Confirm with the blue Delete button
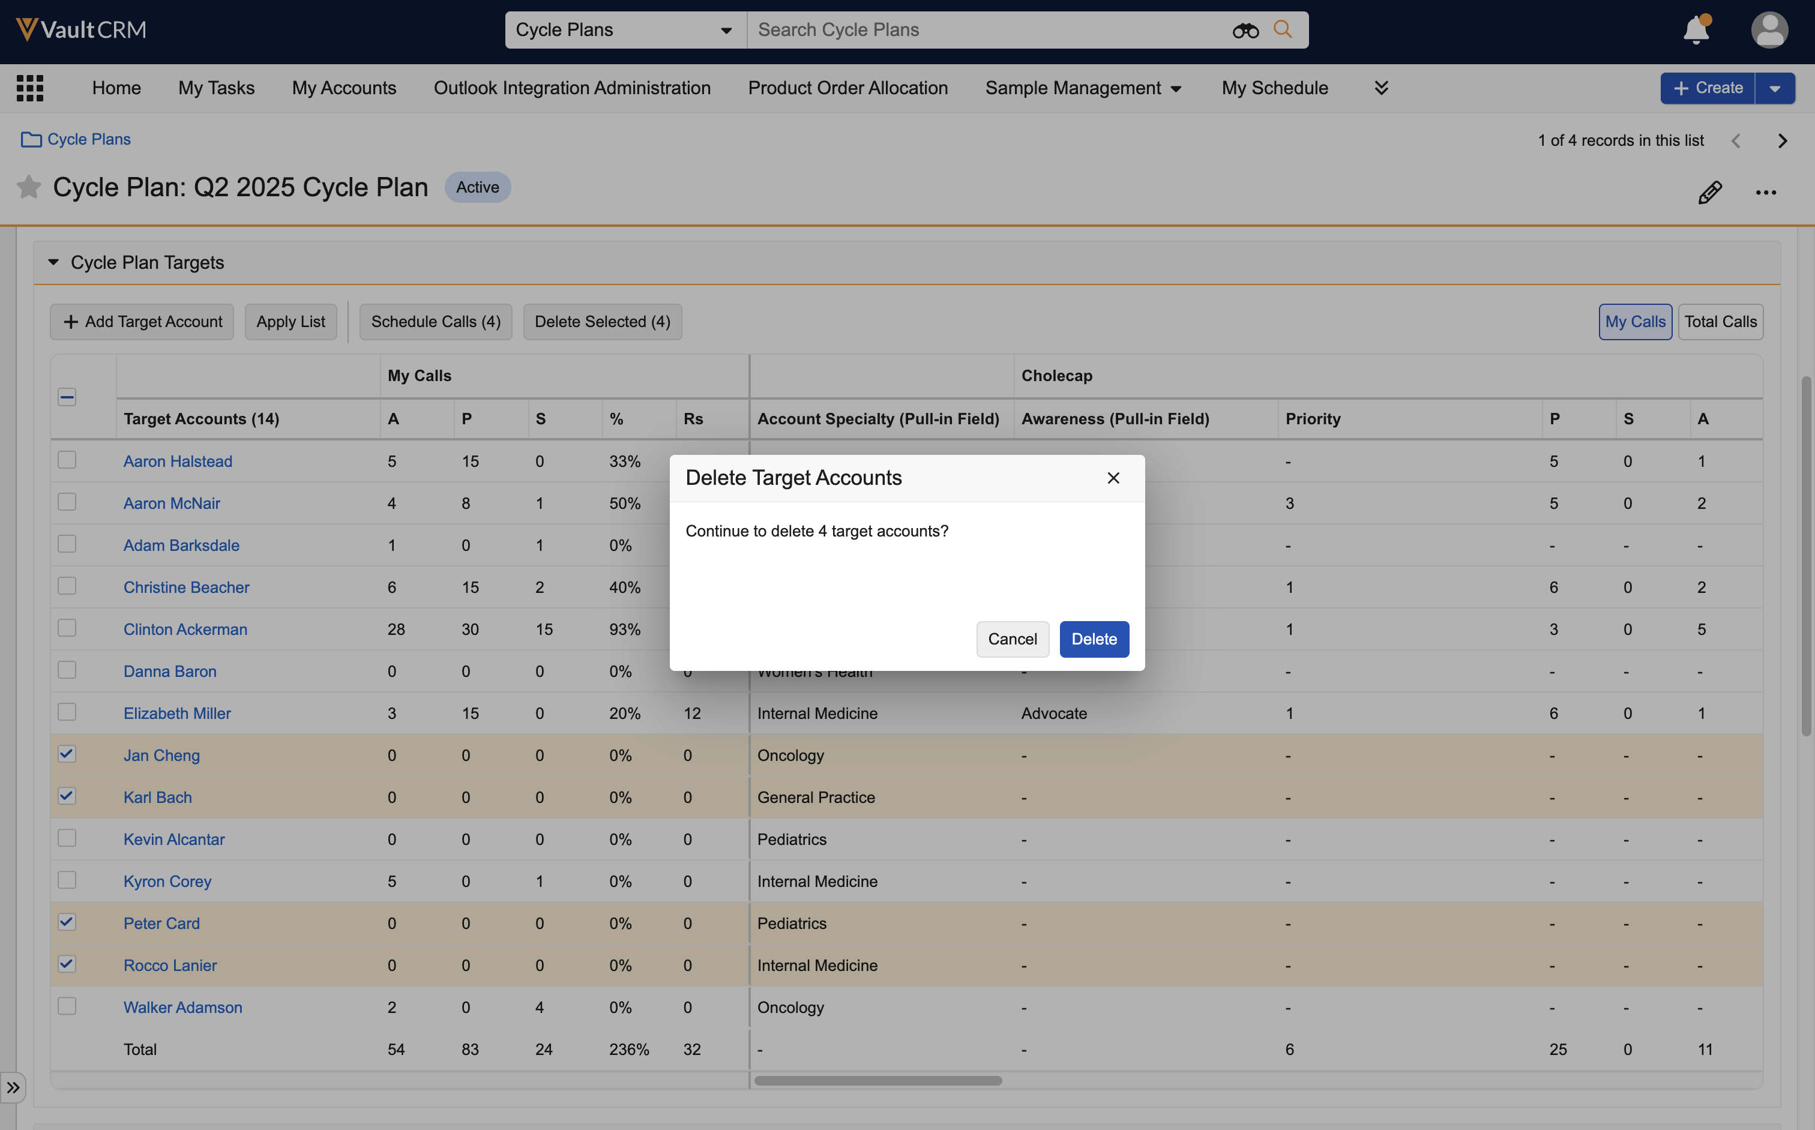The width and height of the screenshot is (1815, 1130). coord(1094,639)
